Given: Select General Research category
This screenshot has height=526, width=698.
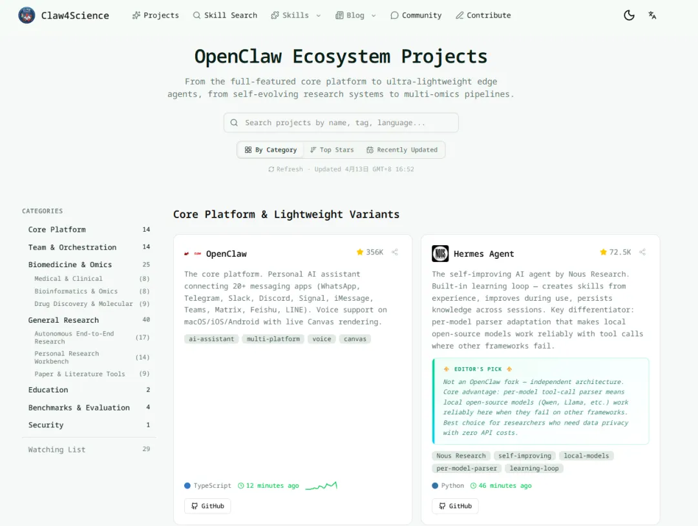Looking at the screenshot, I should [89, 320].
